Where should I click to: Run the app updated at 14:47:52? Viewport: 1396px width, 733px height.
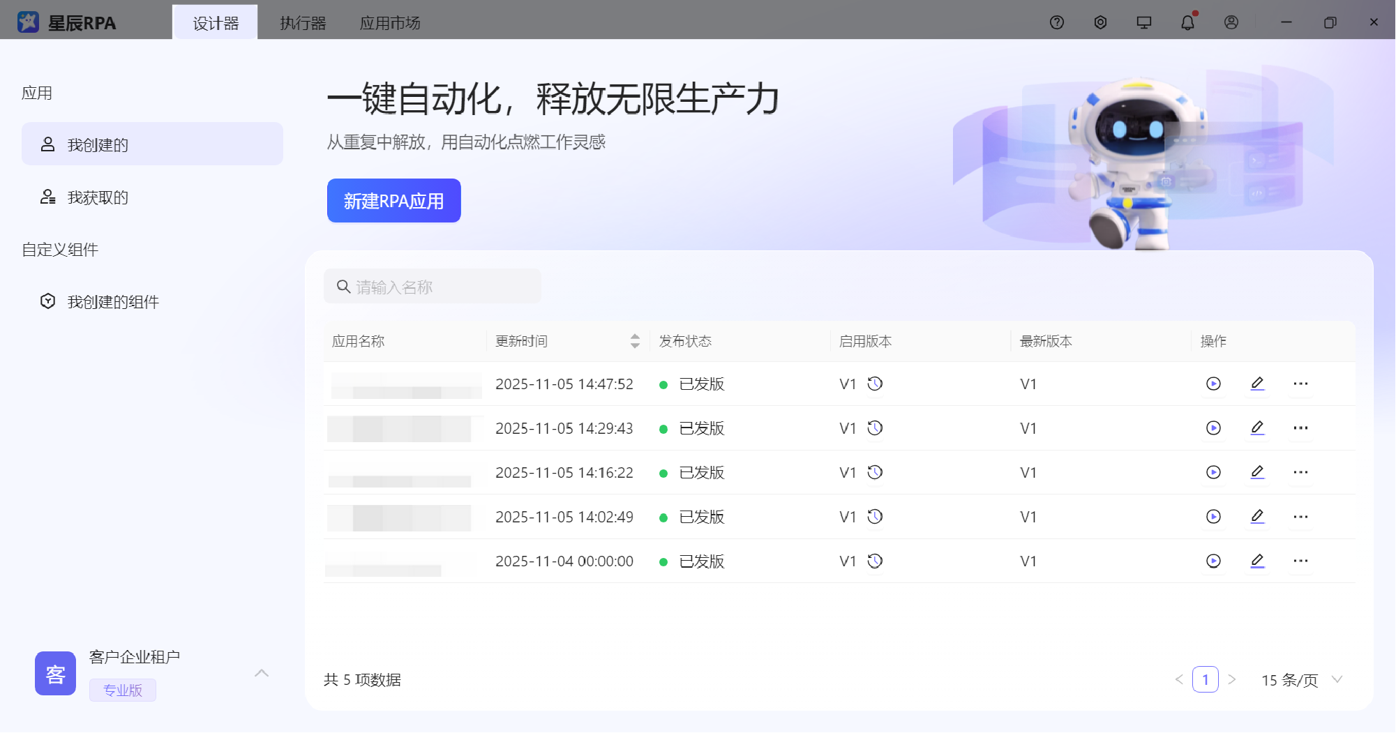point(1213,384)
